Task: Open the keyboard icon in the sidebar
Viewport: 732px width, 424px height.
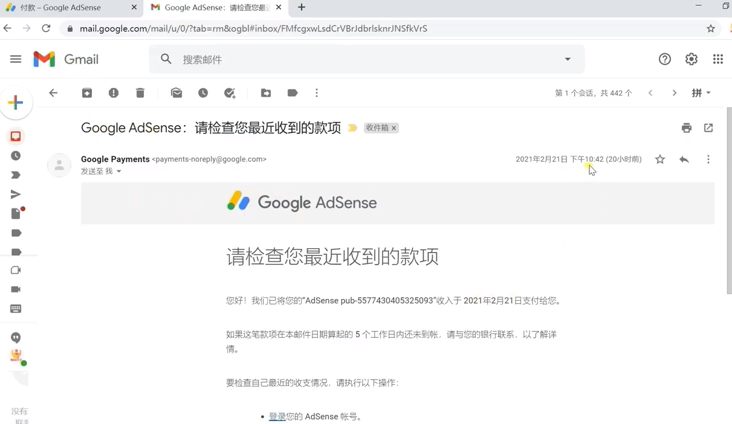Action: (16, 309)
